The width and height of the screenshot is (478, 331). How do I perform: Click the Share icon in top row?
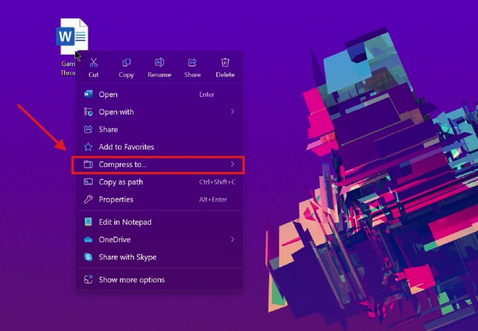192,63
